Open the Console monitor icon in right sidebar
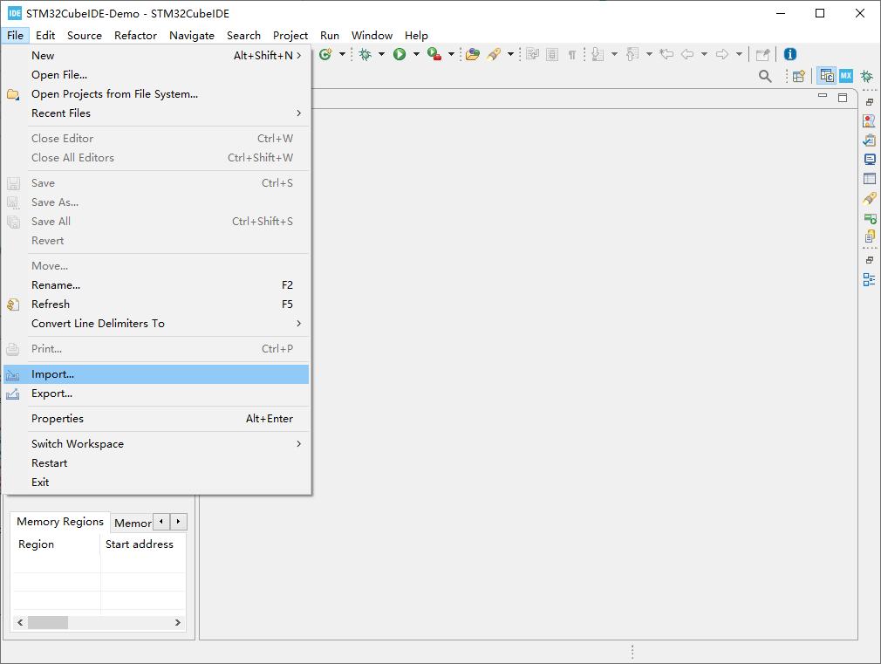The height and width of the screenshot is (664, 881). [x=870, y=160]
